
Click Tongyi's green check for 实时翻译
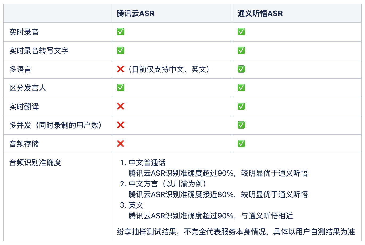tap(241, 107)
